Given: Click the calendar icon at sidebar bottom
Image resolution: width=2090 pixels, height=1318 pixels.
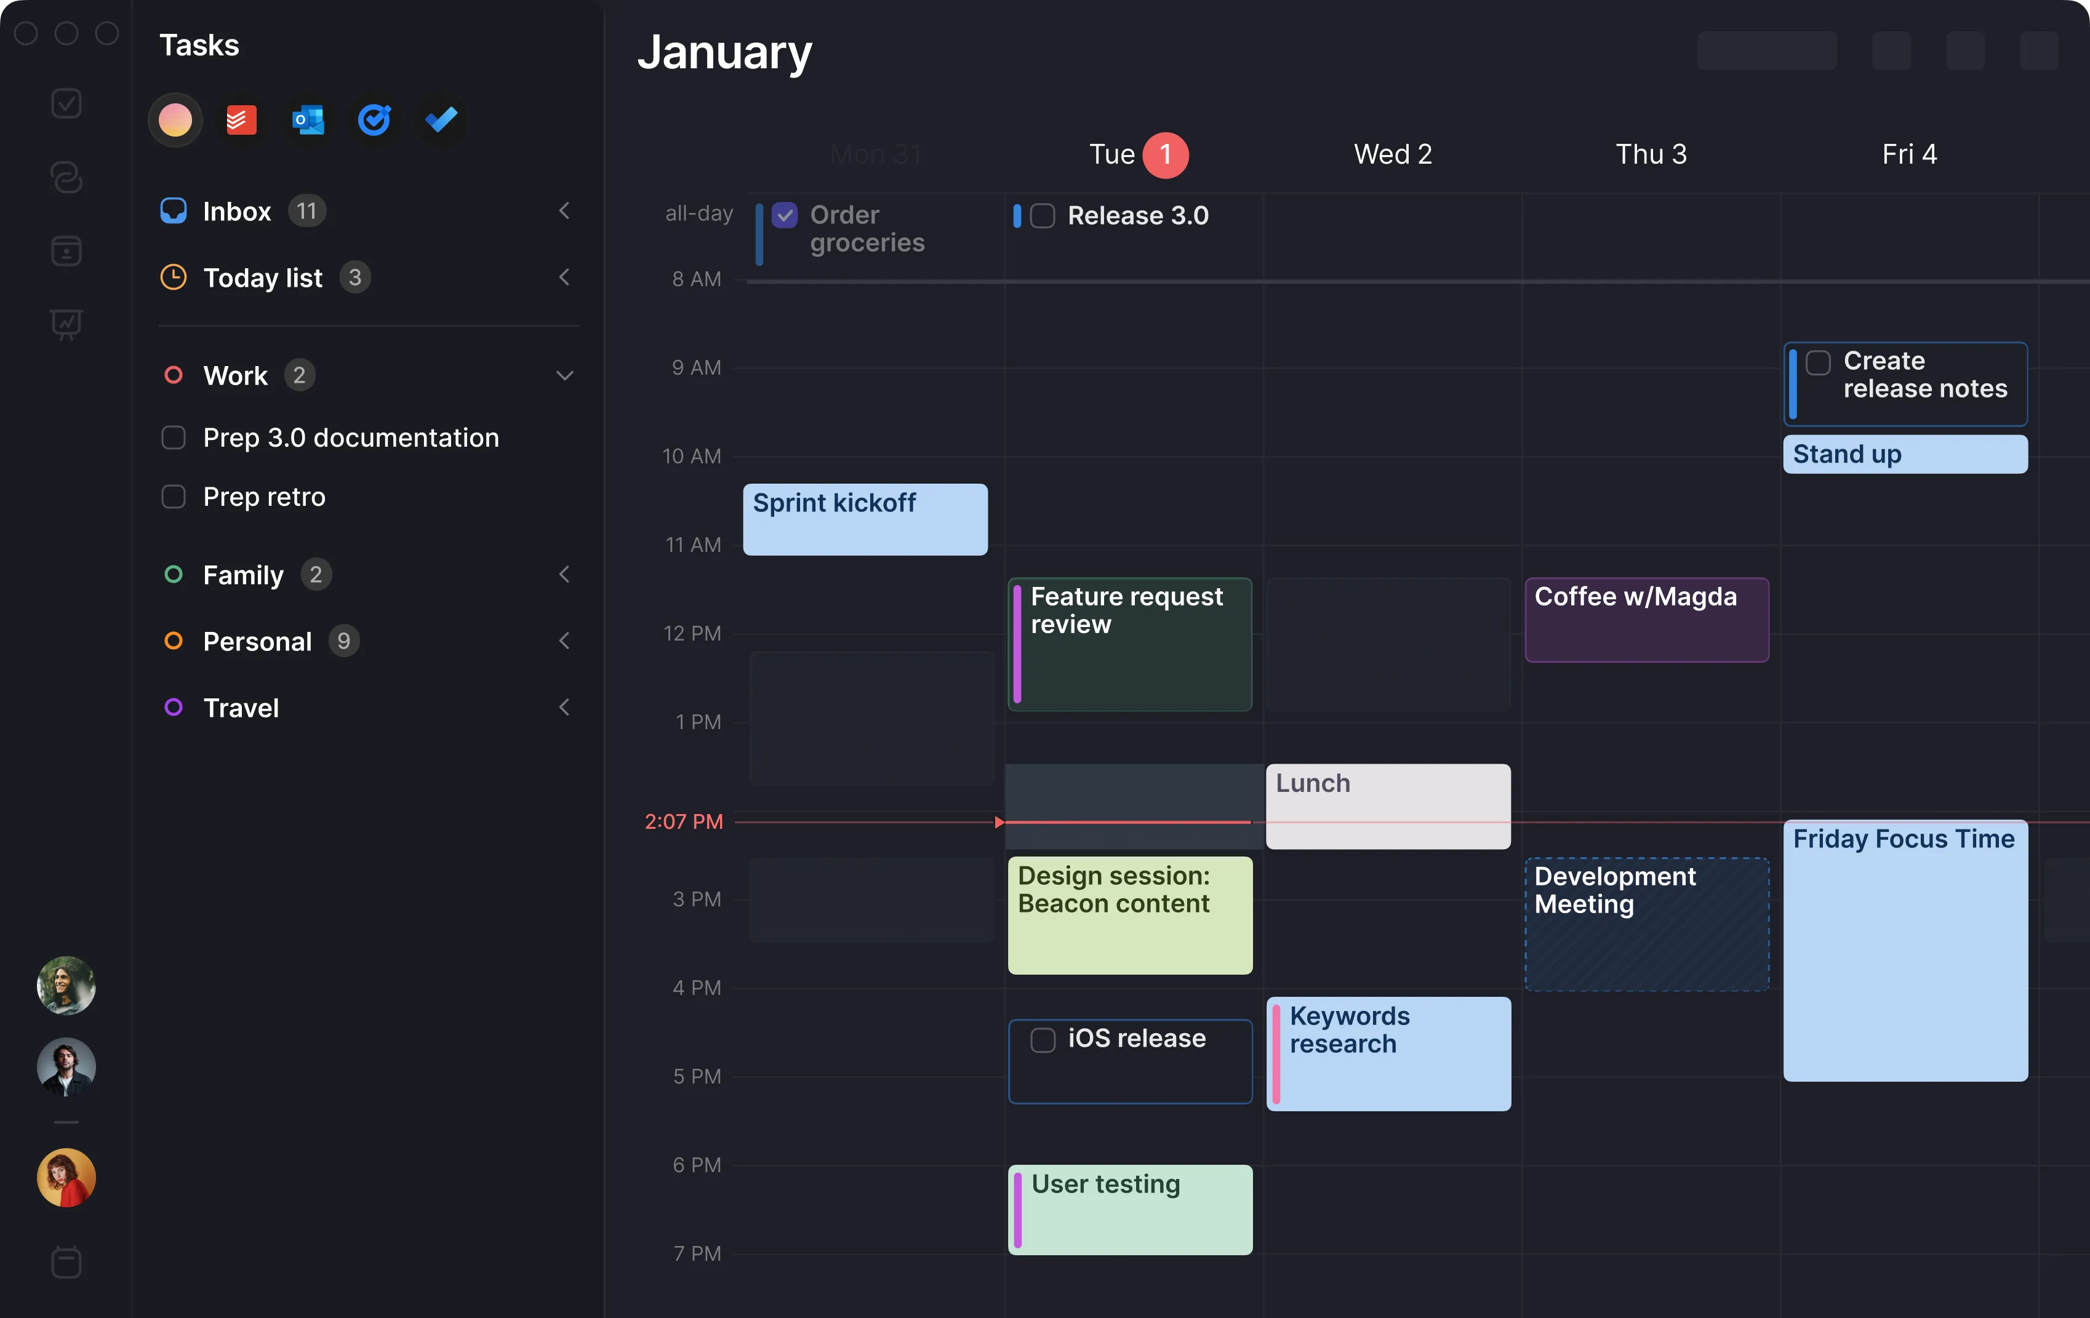Looking at the screenshot, I should 66,1263.
